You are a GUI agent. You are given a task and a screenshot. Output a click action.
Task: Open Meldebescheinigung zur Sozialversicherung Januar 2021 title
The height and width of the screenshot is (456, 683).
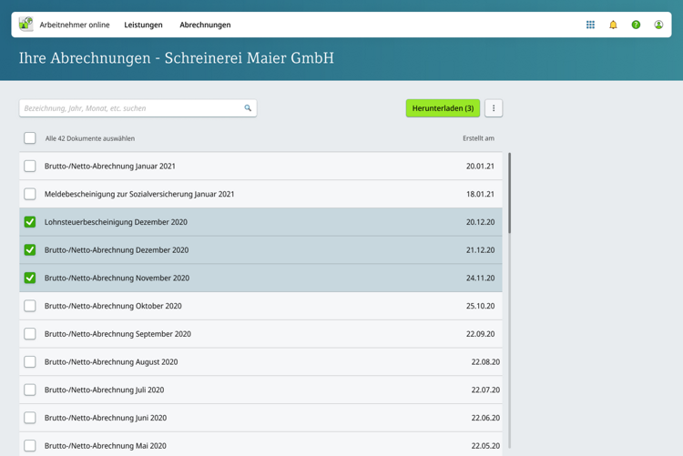(x=139, y=194)
